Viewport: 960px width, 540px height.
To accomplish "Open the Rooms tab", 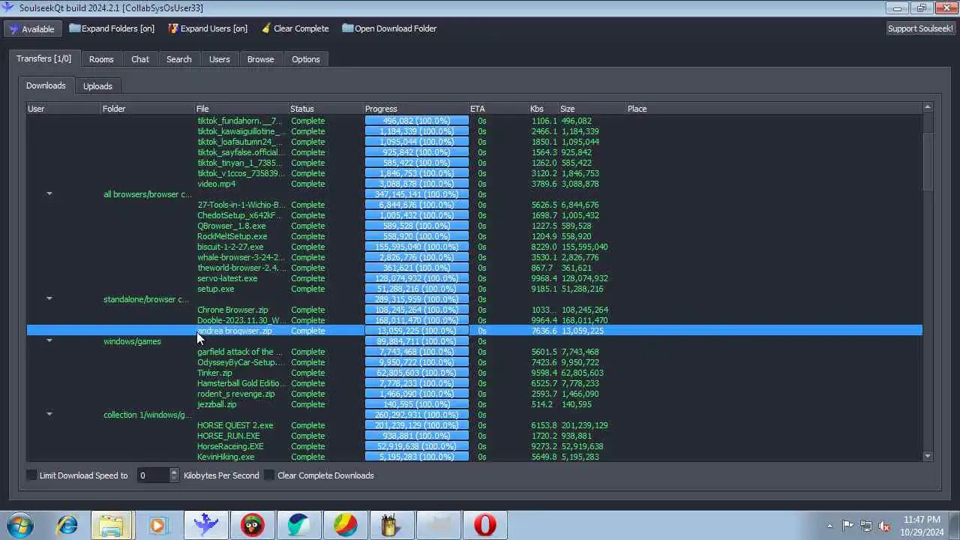I will point(101,59).
